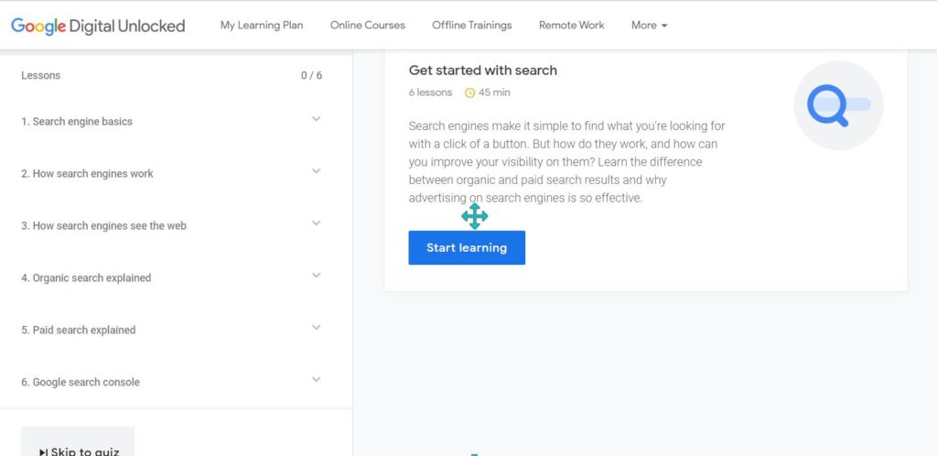
Task: Go to Online Courses menu item
Action: pyautogui.click(x=368, y=25)
